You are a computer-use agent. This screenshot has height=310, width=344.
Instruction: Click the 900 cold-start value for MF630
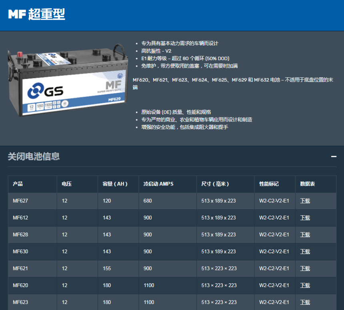tap(148, 252)
